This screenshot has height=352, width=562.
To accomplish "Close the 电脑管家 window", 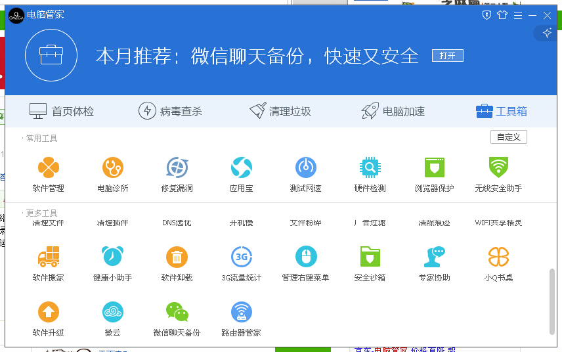I will [547, 15].
